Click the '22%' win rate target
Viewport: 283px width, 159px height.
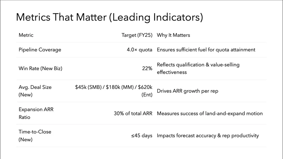tap(147, 68)
